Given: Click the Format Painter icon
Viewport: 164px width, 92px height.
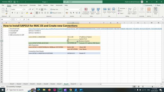Looking at the screenshot, I should (6, 14).
